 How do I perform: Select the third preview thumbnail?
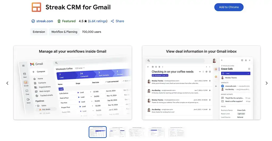click(137, 132)
